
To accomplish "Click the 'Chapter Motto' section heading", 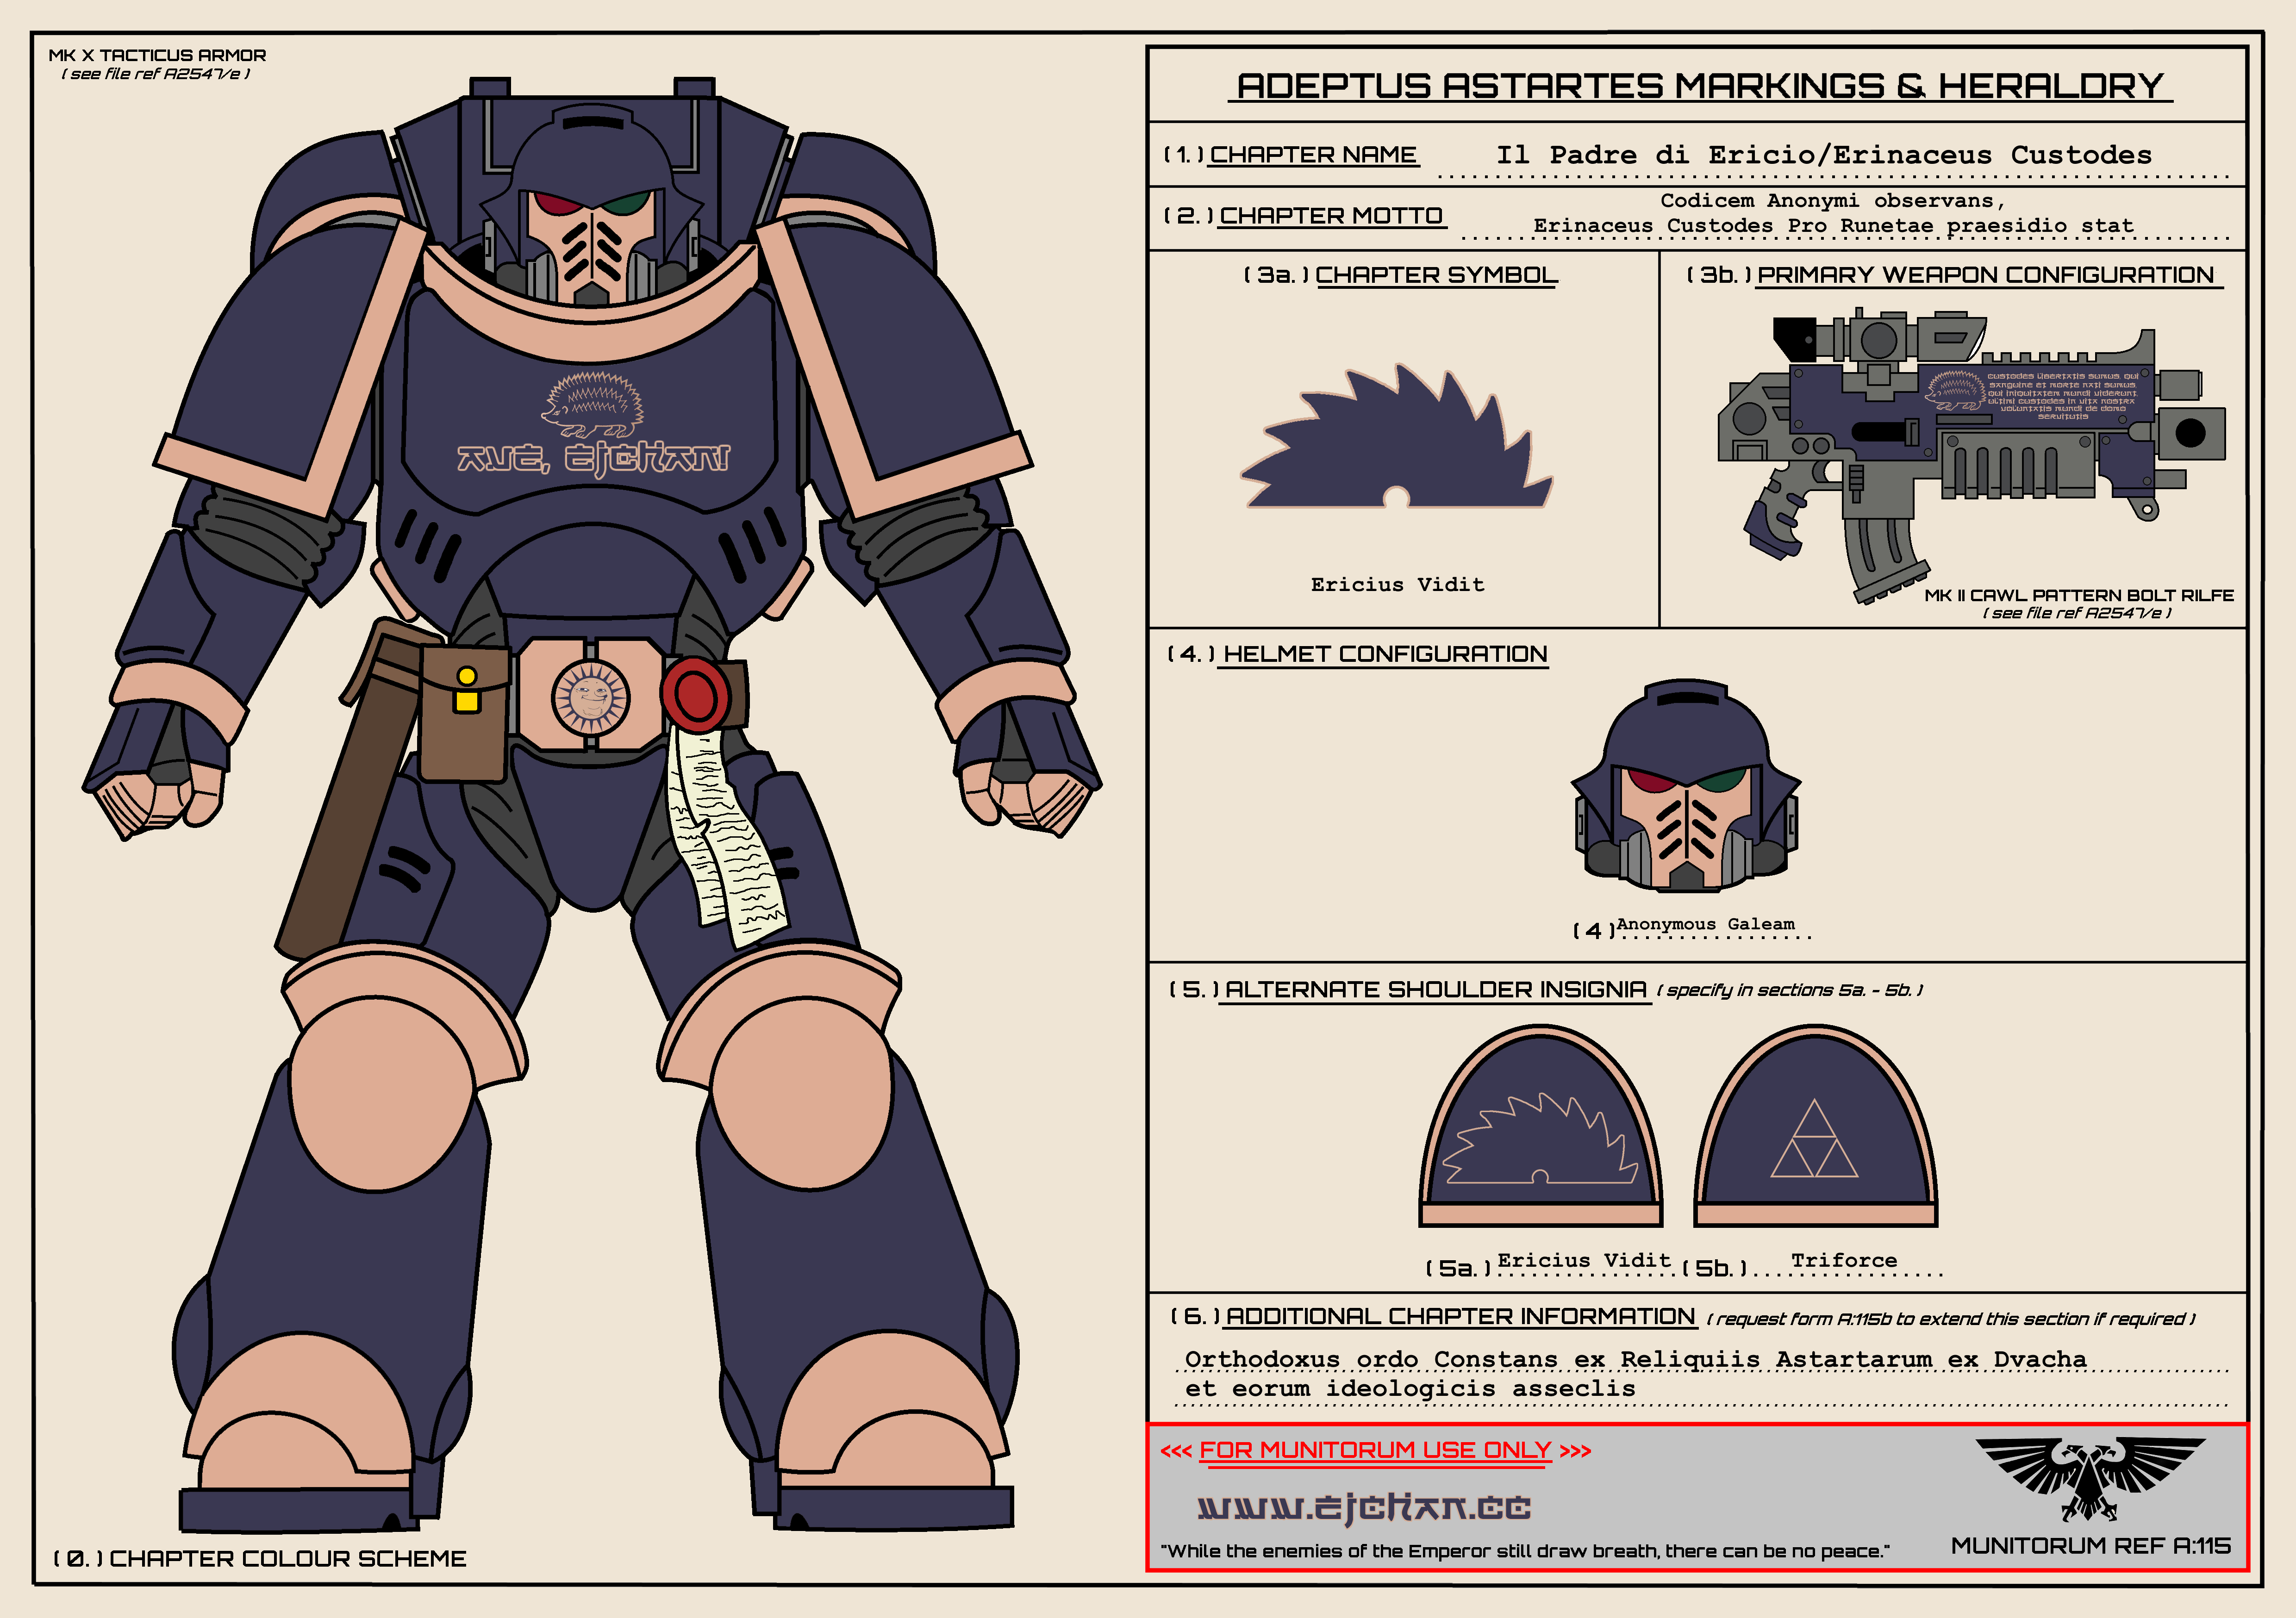I will click(1331, 215).
